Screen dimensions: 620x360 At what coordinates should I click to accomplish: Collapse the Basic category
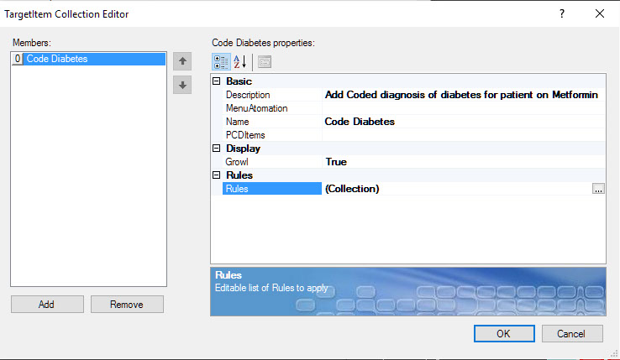tap(217, 81)
